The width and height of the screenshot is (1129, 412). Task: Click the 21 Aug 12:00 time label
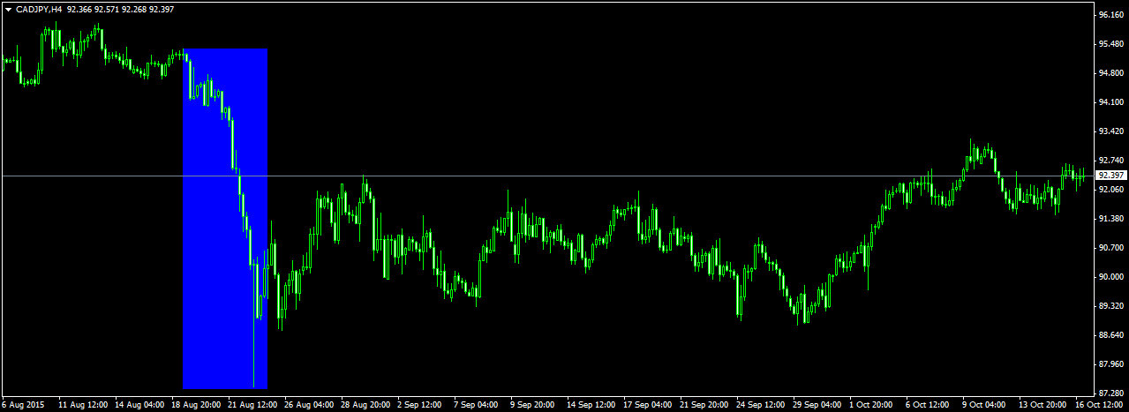coord(252,405)
